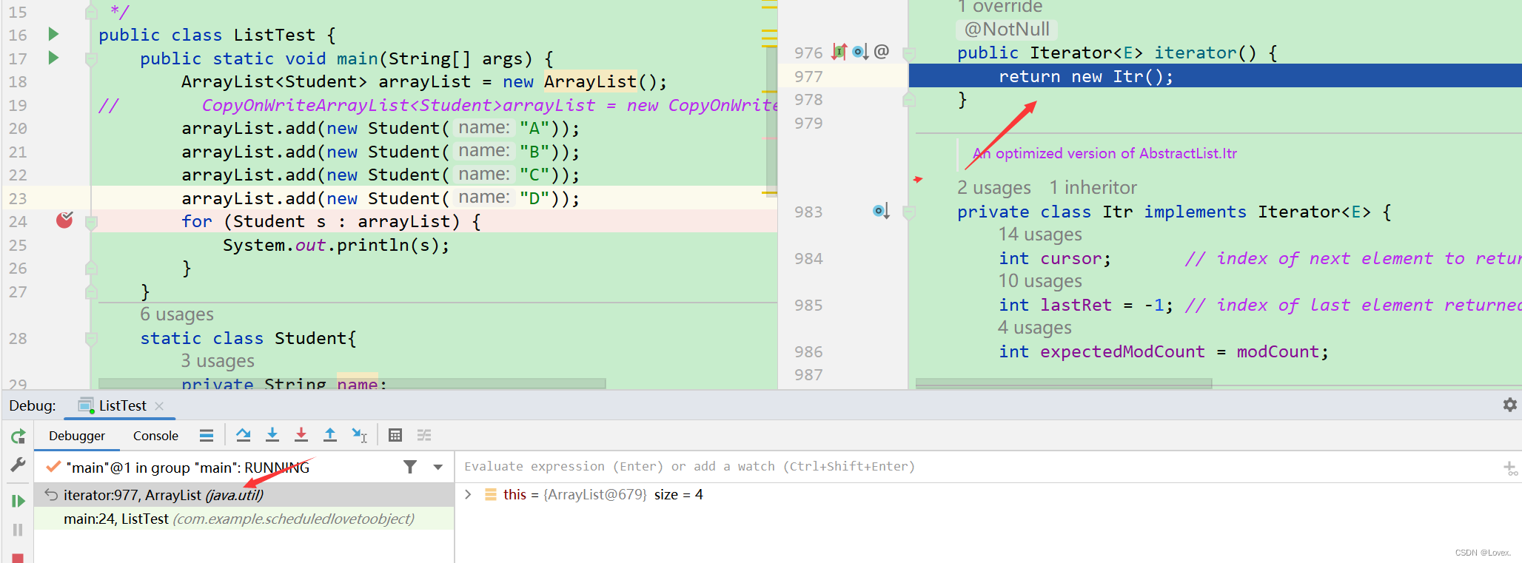Click Run to Cursor button
Screen dimensions: 1522x563
(x=359, y=435)
